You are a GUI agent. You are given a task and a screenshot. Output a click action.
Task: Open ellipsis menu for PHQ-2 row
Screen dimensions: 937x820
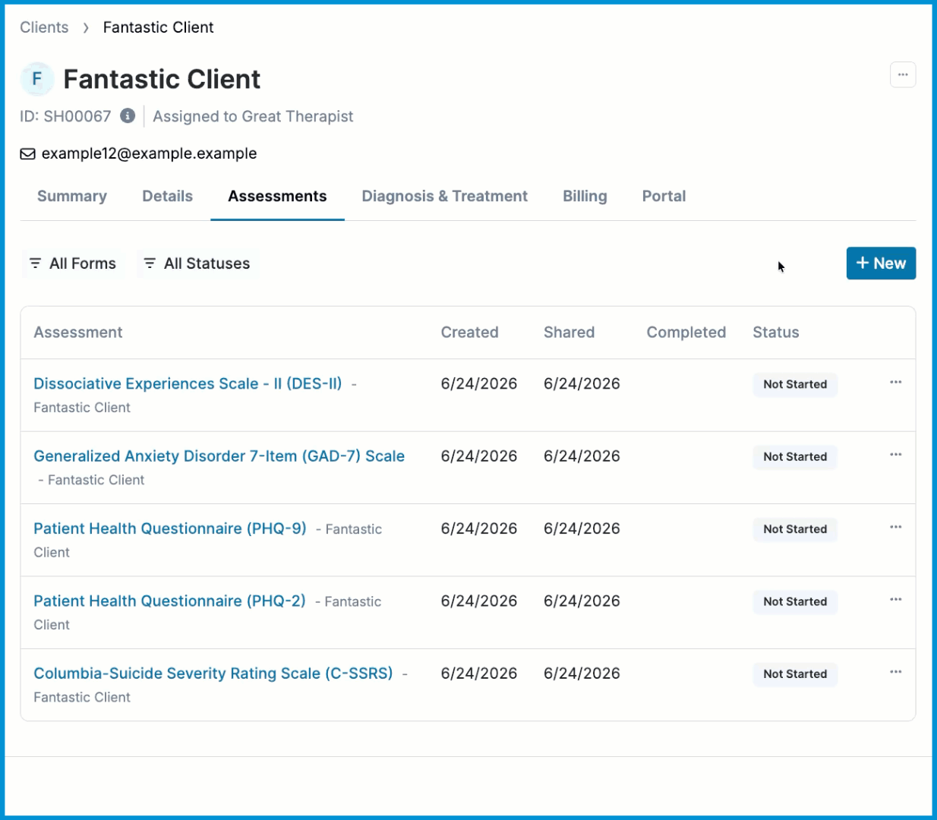(895, 599)
